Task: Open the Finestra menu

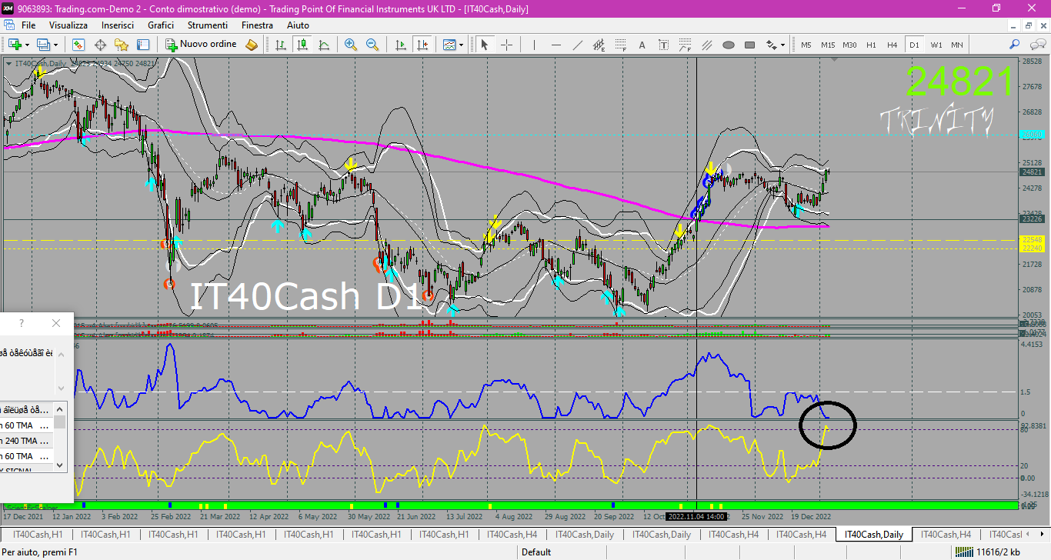Action: 257,25
